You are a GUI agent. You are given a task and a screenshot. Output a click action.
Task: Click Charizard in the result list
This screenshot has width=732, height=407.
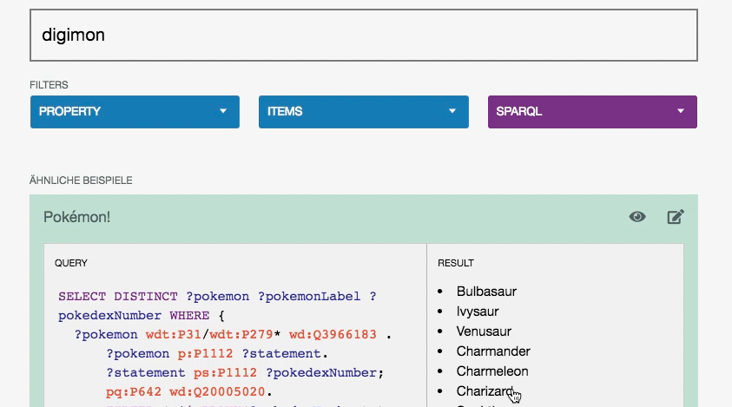click(x=485, y=391)
